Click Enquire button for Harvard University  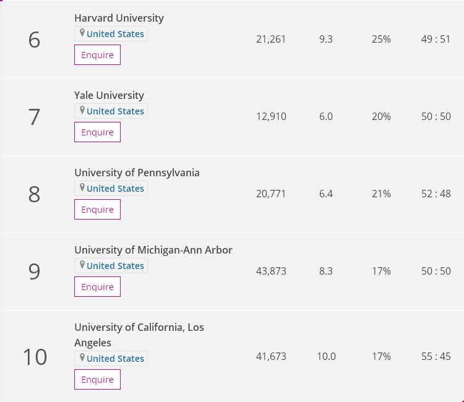pyautogui.click(x=97, y=54)
